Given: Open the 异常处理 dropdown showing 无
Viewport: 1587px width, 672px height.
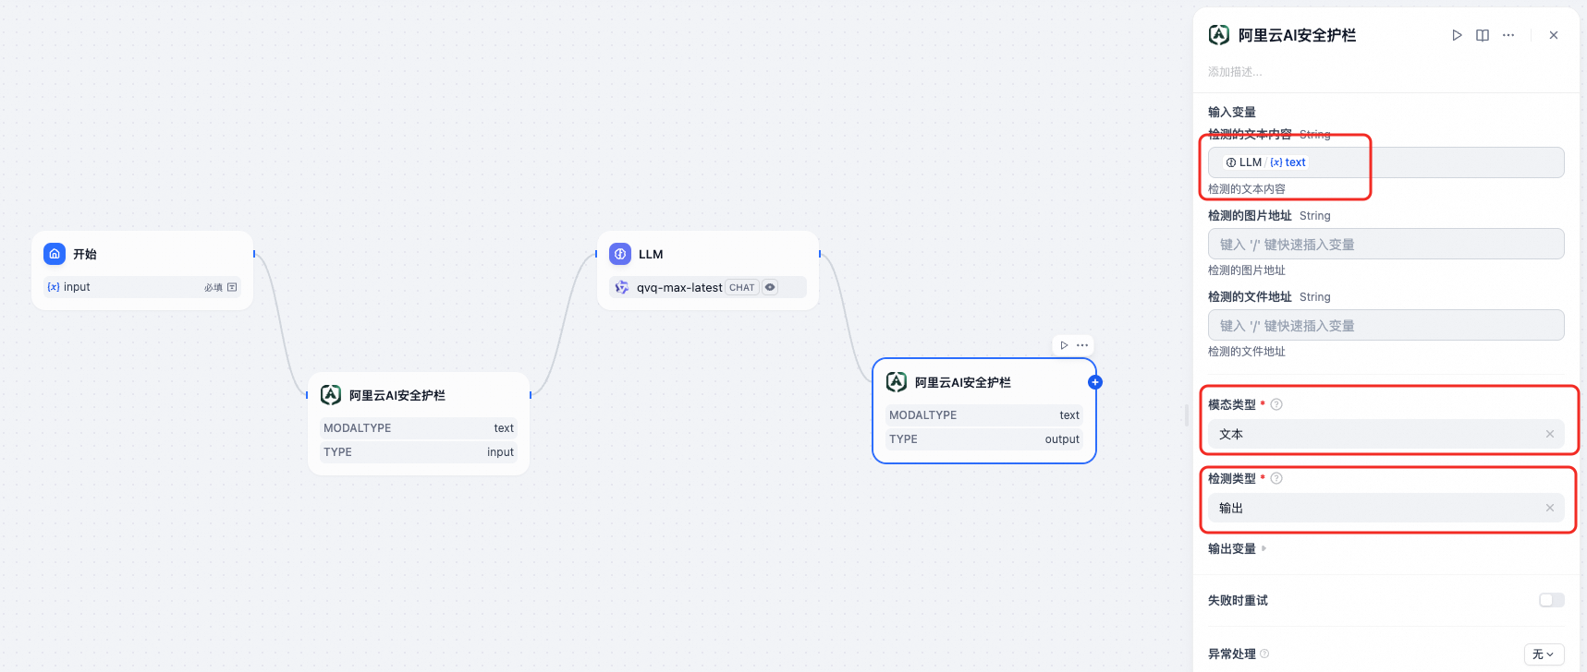Looking at the screenshot, I should pyautogui.click(x=1544, y=654).
